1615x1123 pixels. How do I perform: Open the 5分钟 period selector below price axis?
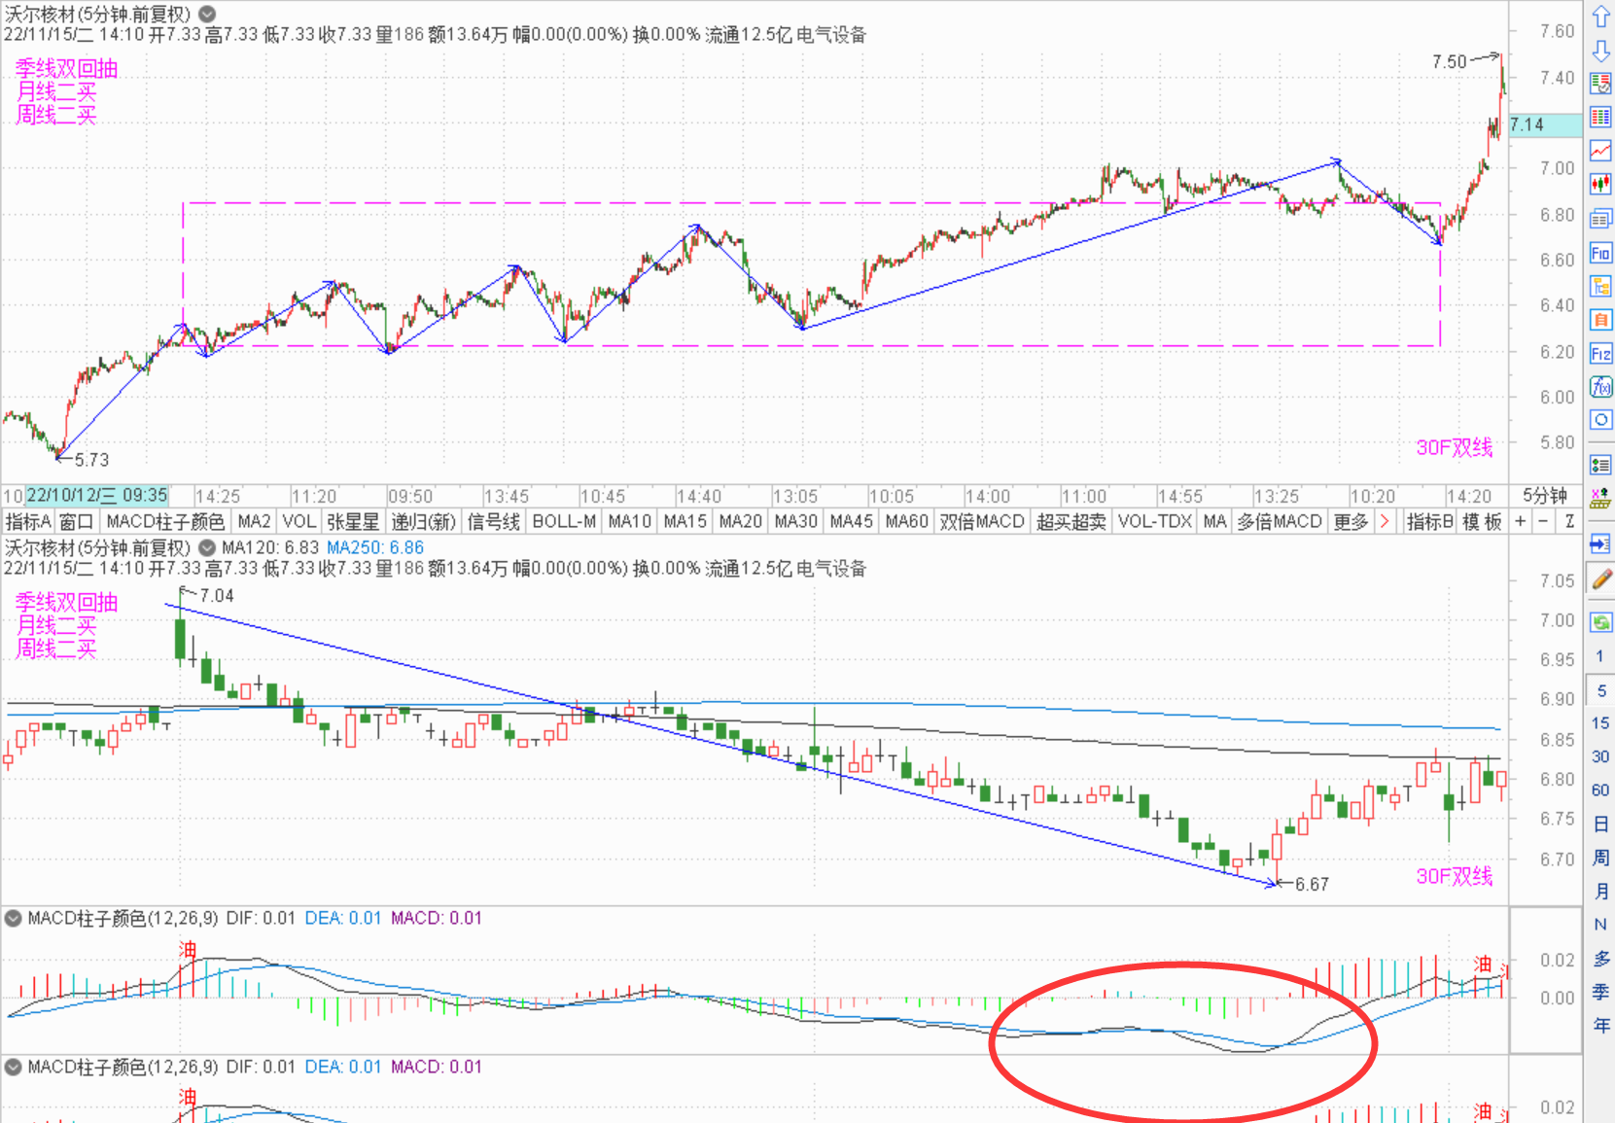1545,496
